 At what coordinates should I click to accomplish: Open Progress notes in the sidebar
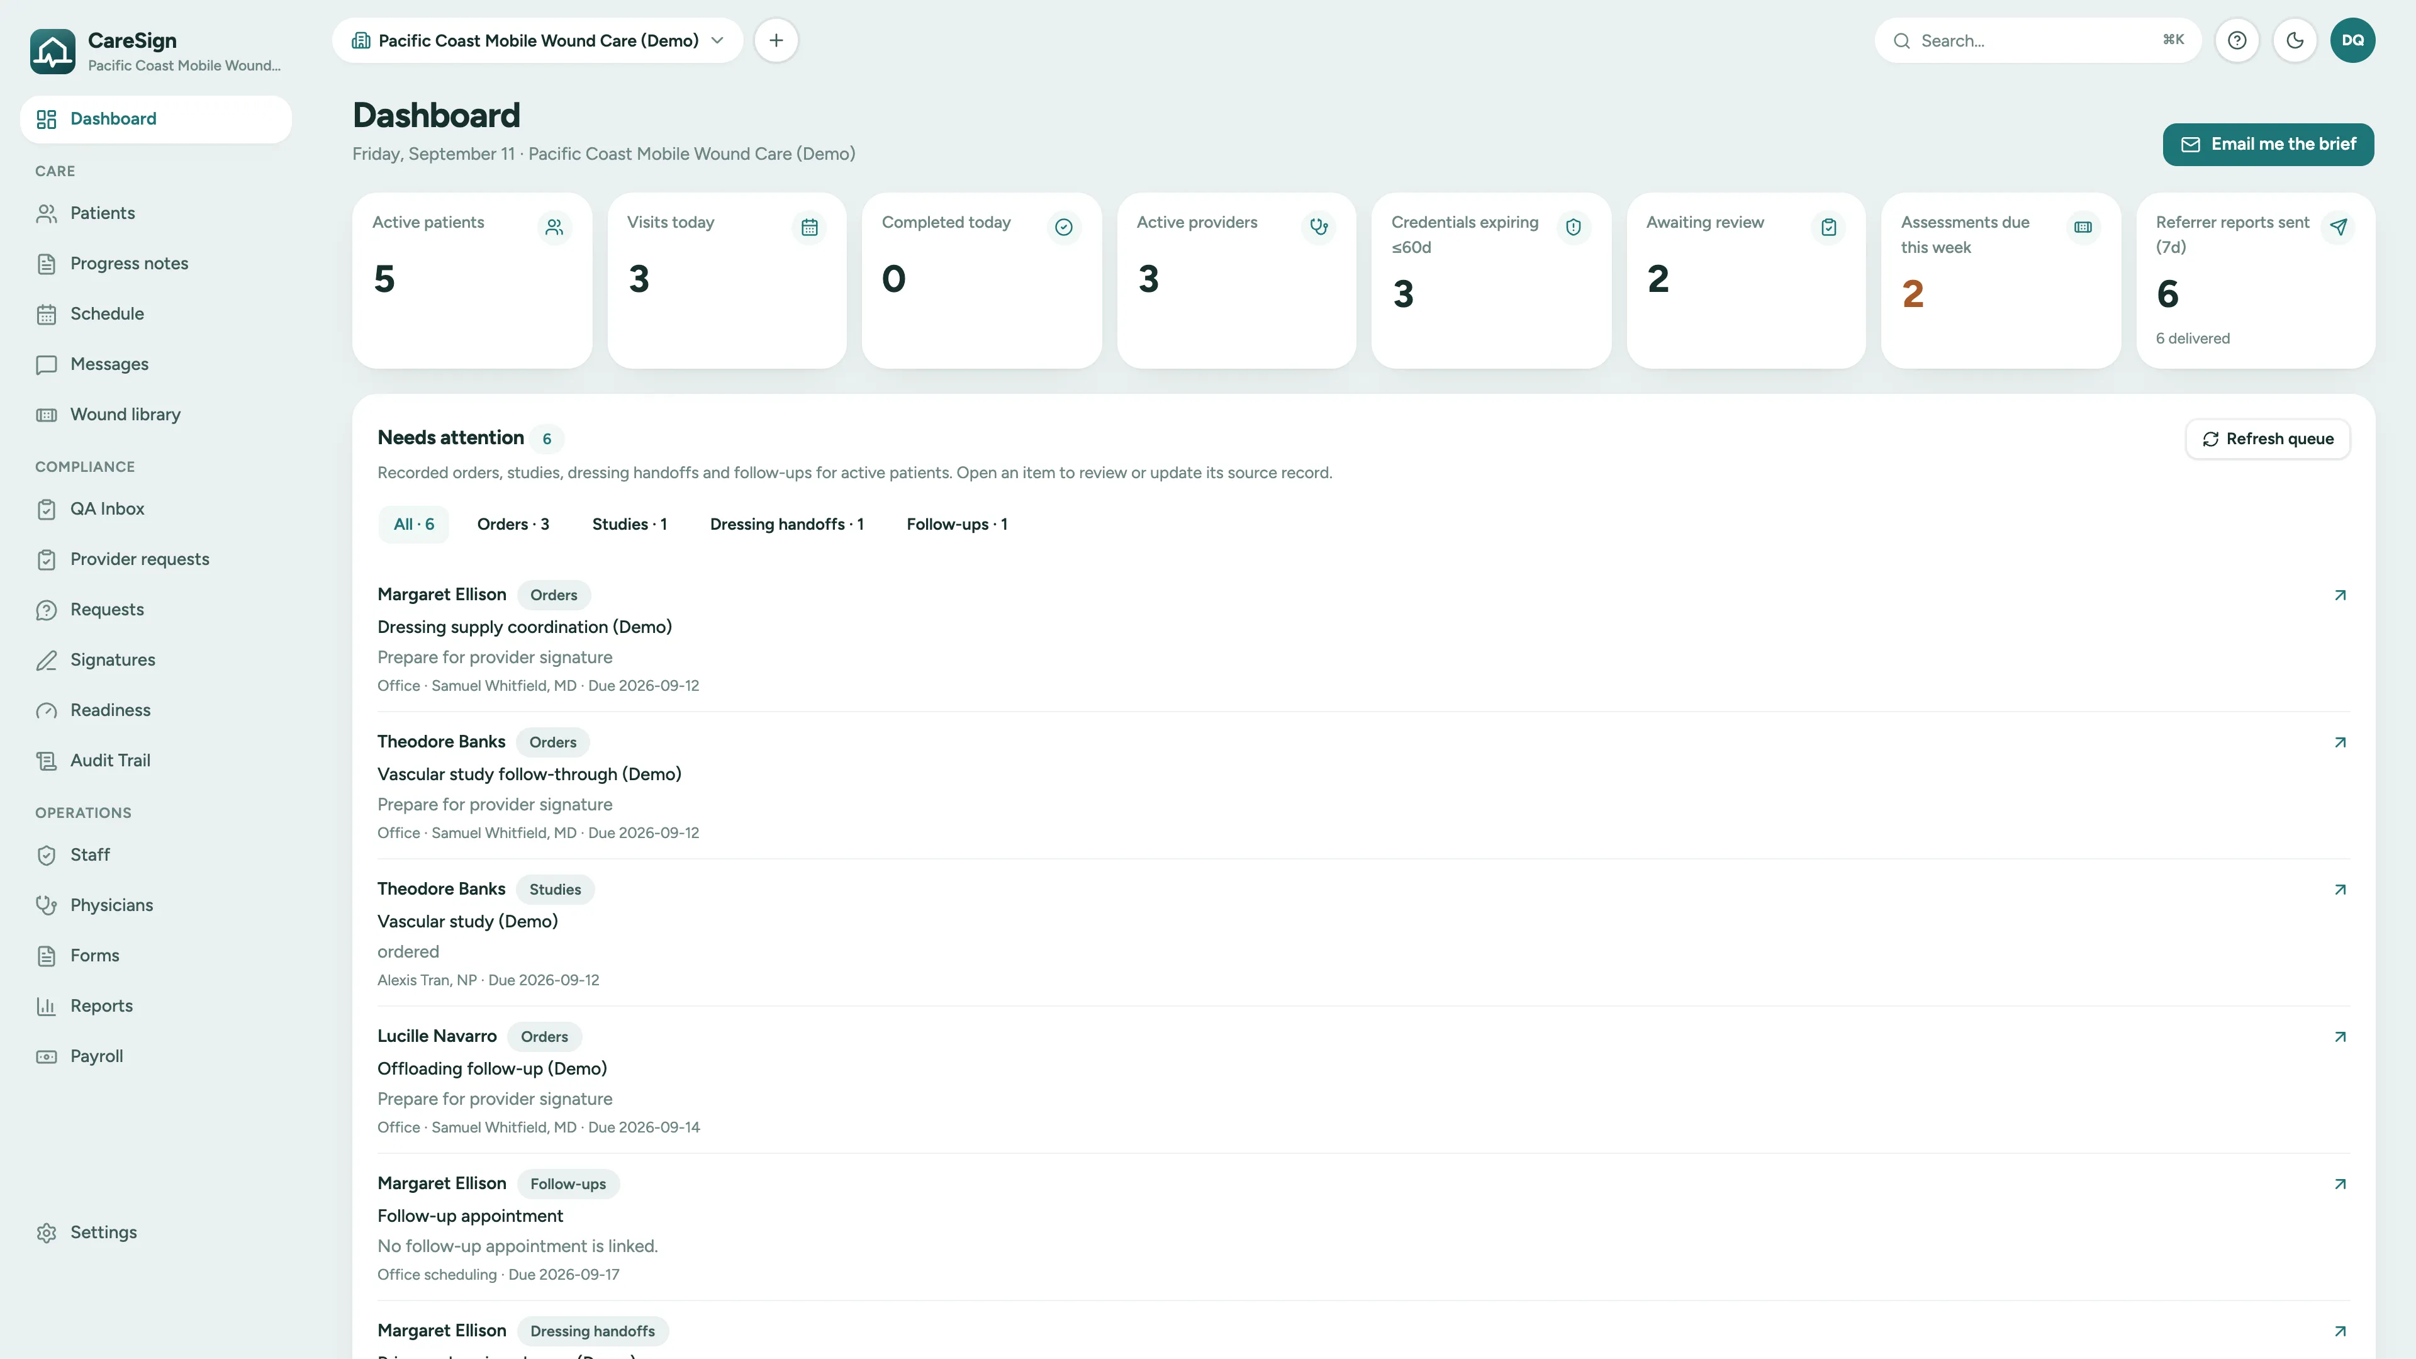coord(155,264)
